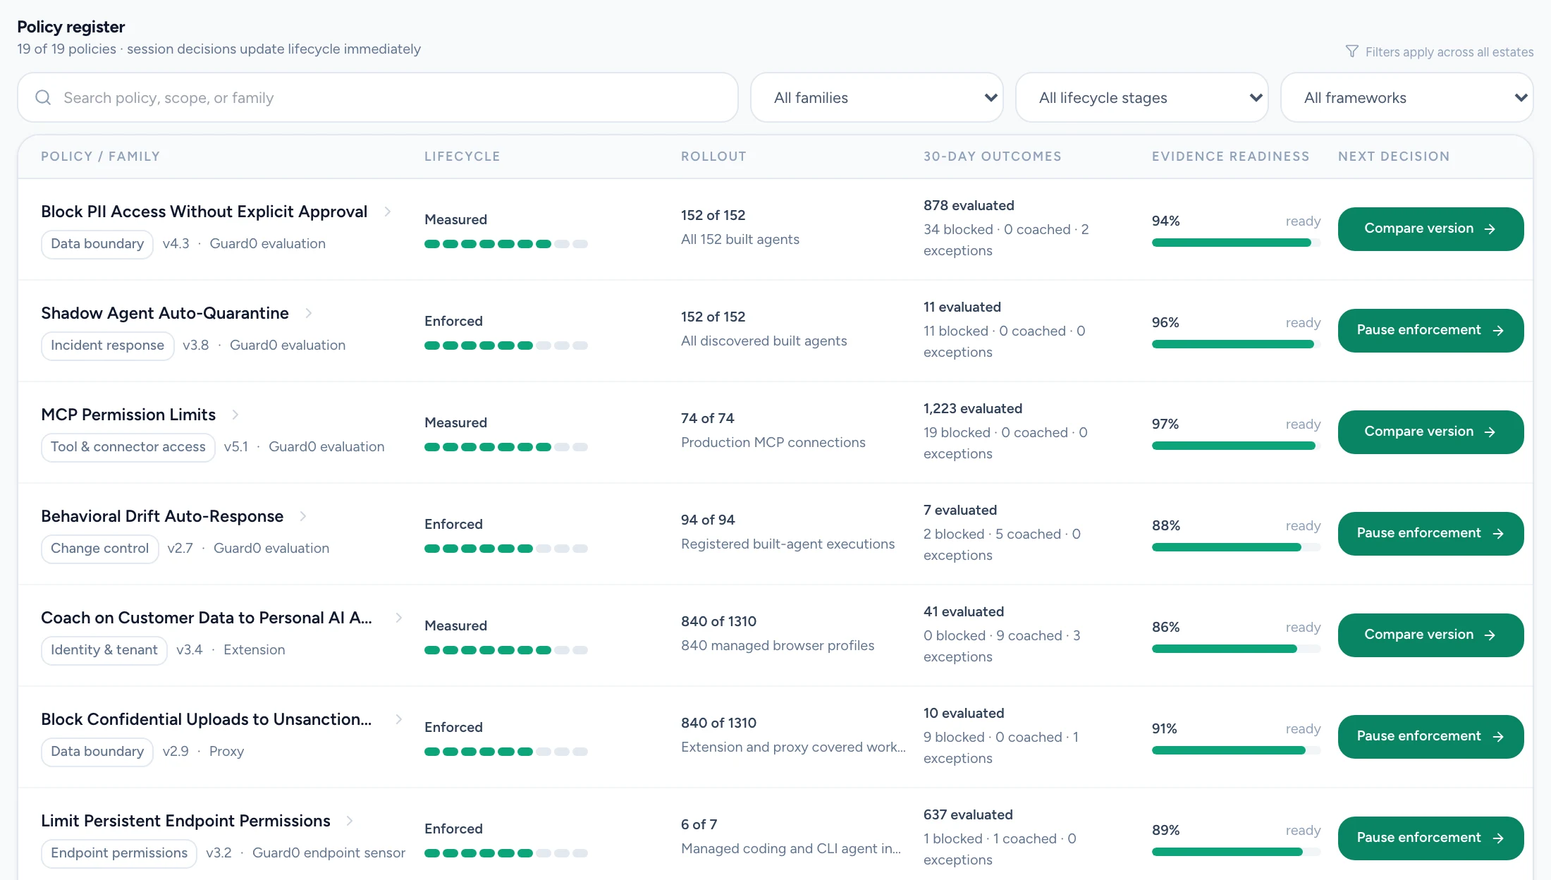Click the search magnifier icon
This screenshot has height=880, width=1551.
tap(43, 97)
